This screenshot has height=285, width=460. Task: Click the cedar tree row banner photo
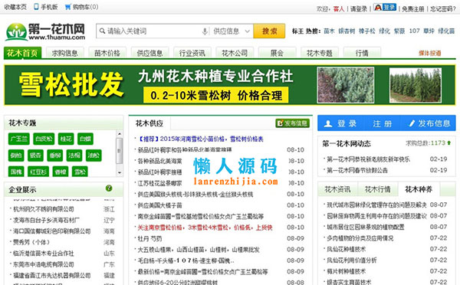[416, 85]
